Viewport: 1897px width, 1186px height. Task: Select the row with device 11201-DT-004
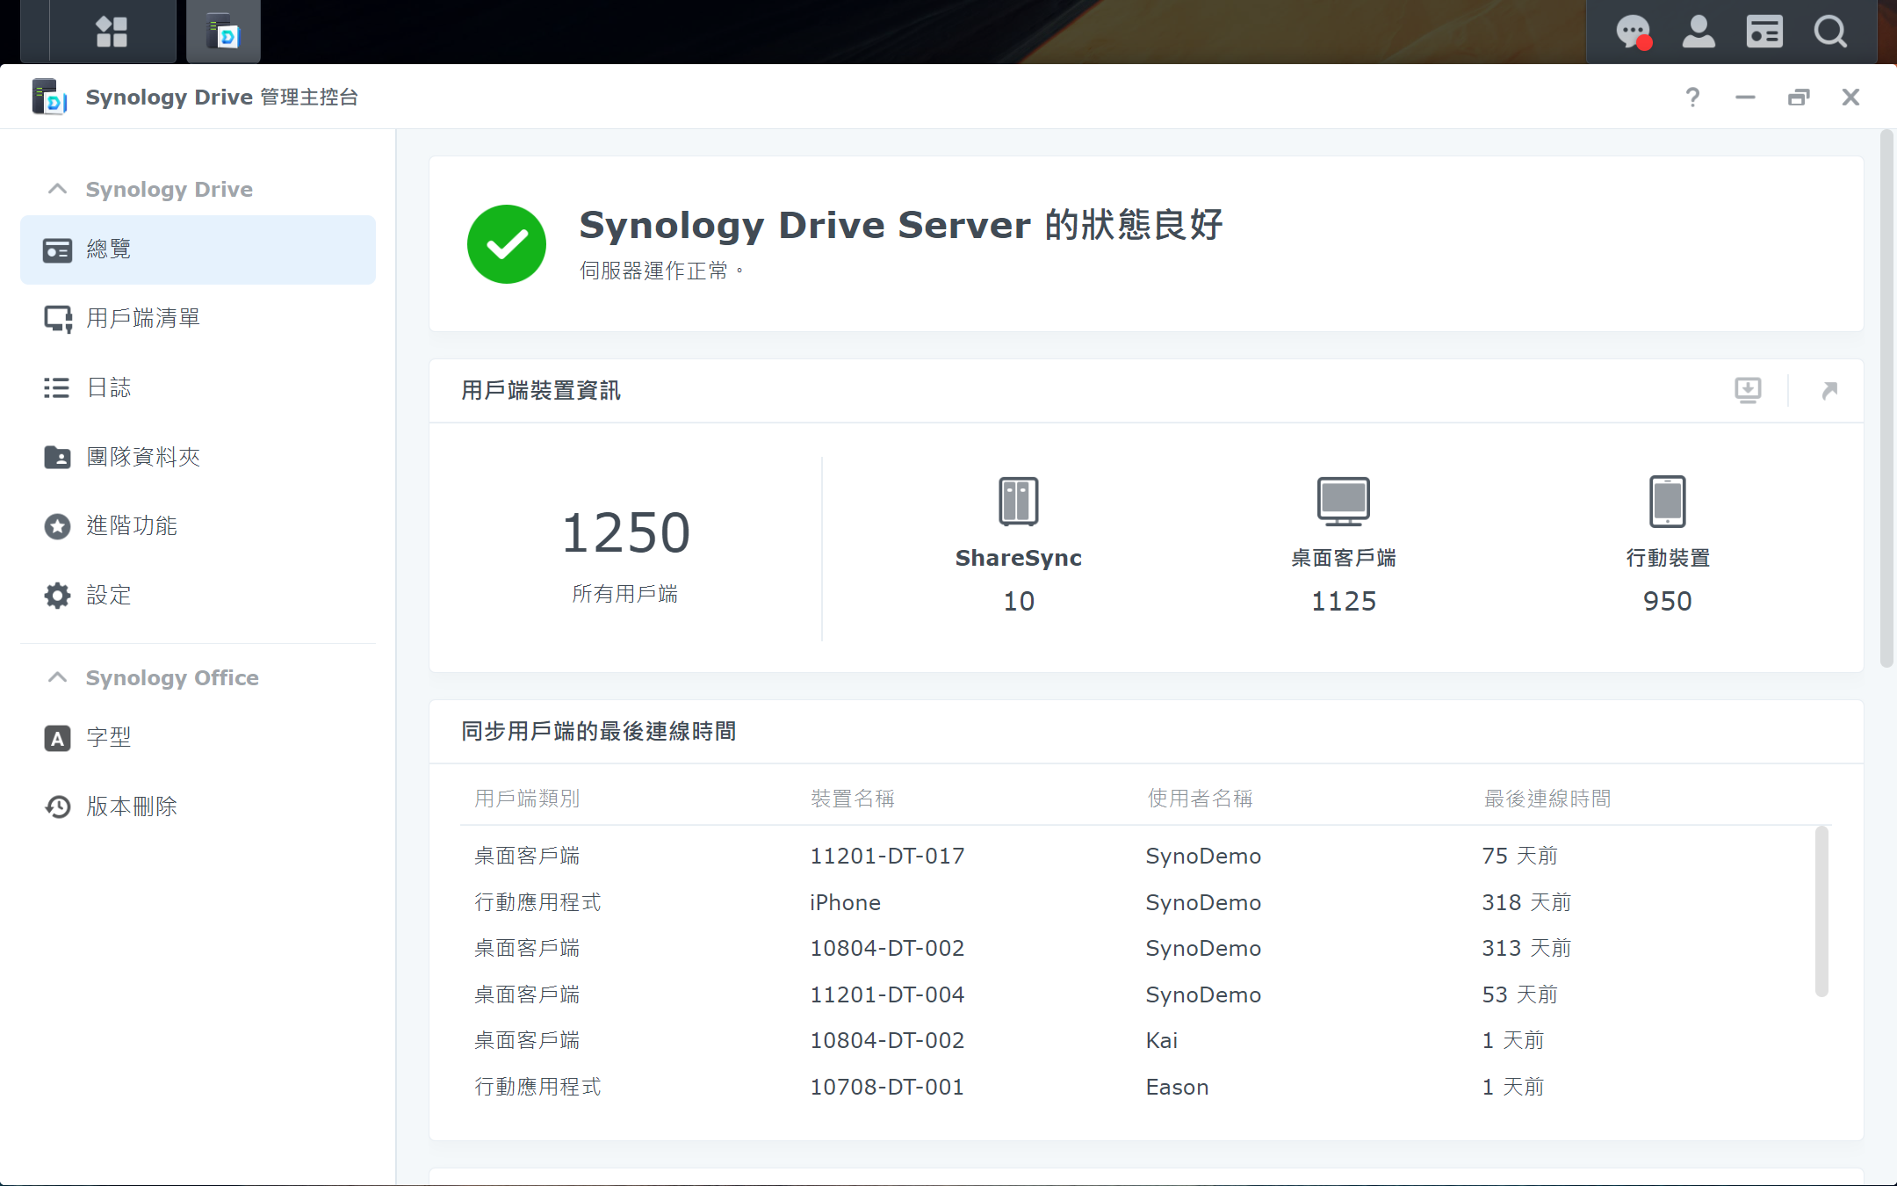click(1137, 994)
